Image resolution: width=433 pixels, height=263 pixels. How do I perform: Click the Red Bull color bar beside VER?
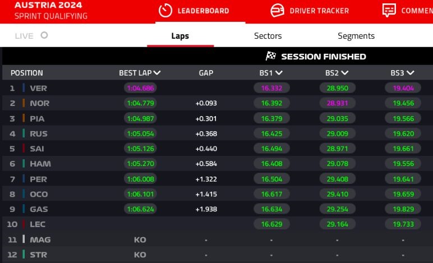click(x=24, y=88)
